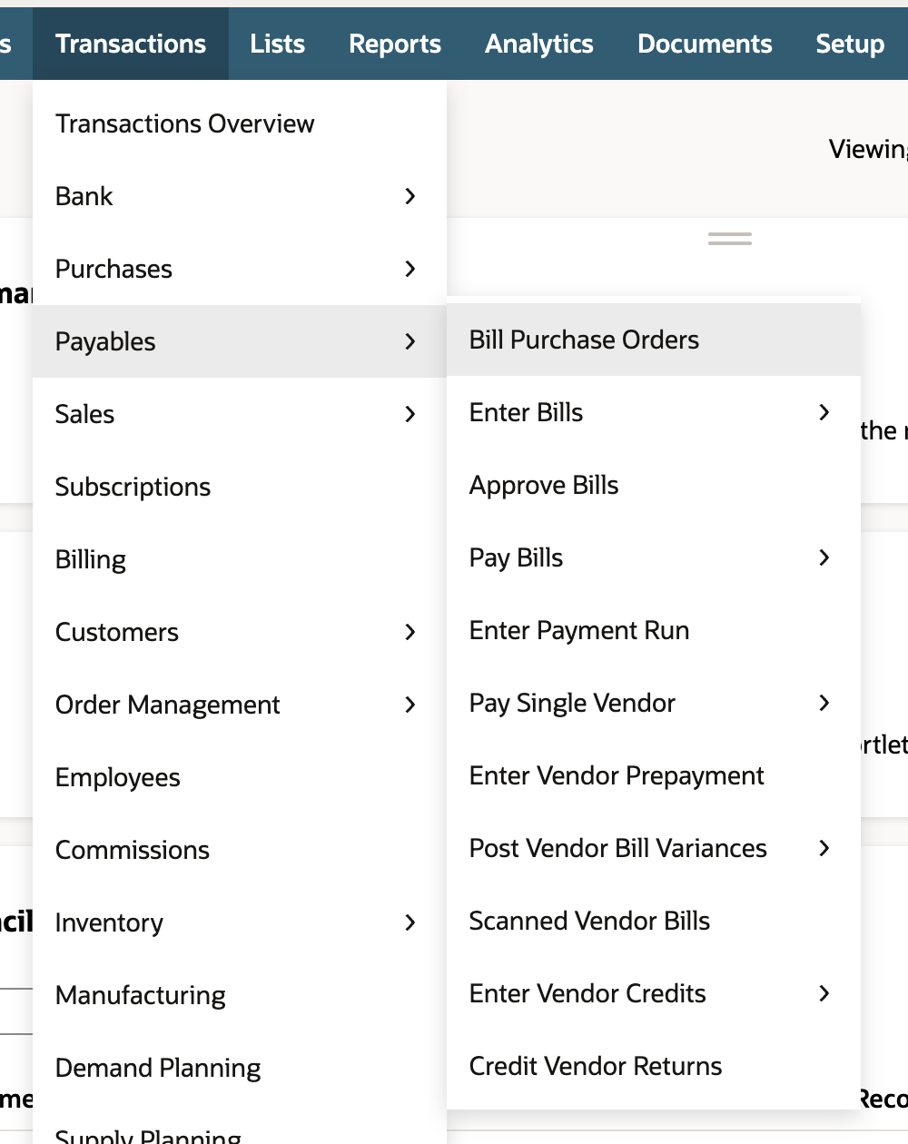Open Billing from the menu
The width and height of the screenshot is (908, 1144).
240,559
